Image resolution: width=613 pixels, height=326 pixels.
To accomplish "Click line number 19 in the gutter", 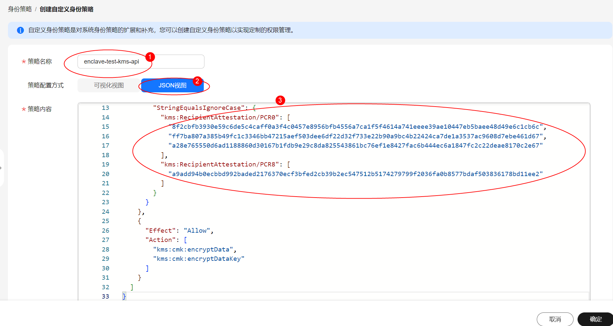I will tap(105, 164).
